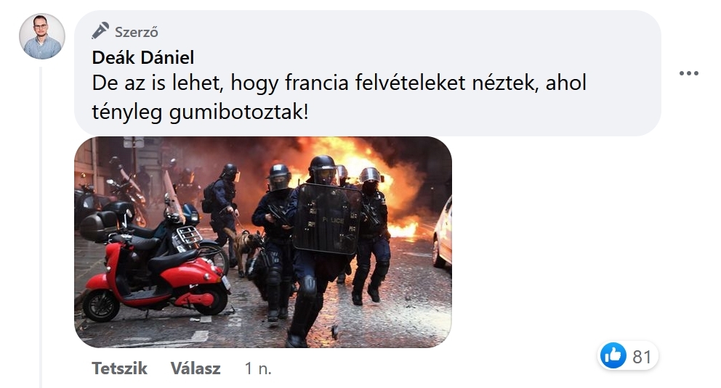The height and width of the screenshot is (388, 721).
Task: Select the comment's first text line
Action: tap(339, 83)
